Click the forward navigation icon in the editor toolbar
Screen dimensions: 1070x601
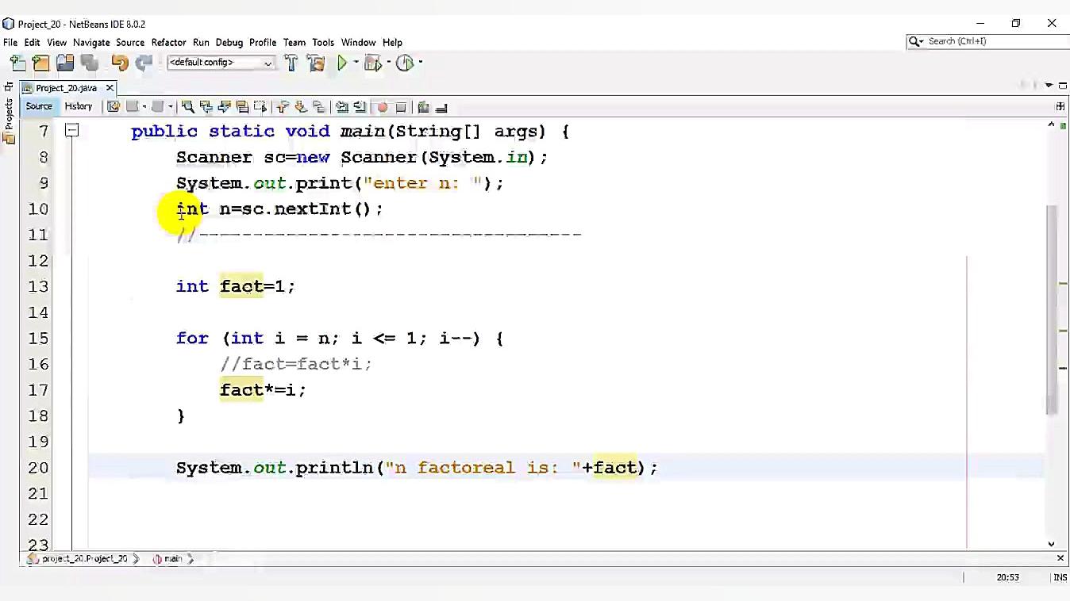pos(157,107)
